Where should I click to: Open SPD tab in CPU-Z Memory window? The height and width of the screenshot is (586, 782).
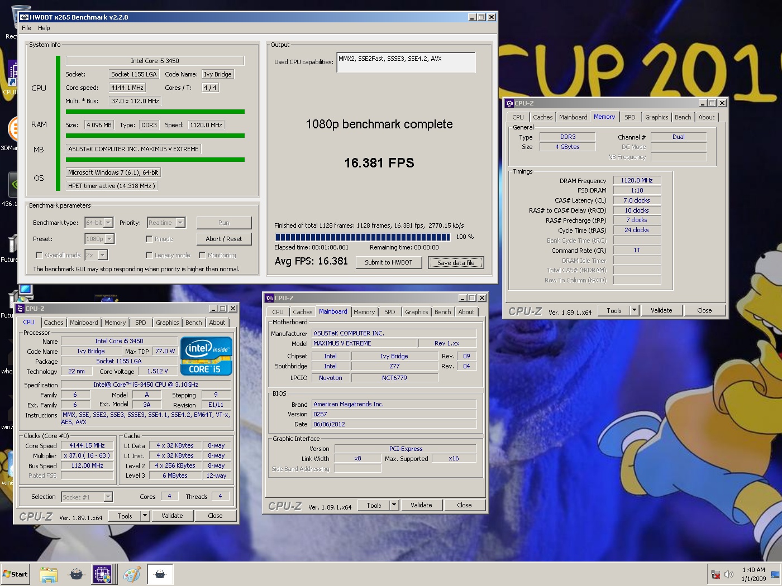pos(630,117)
